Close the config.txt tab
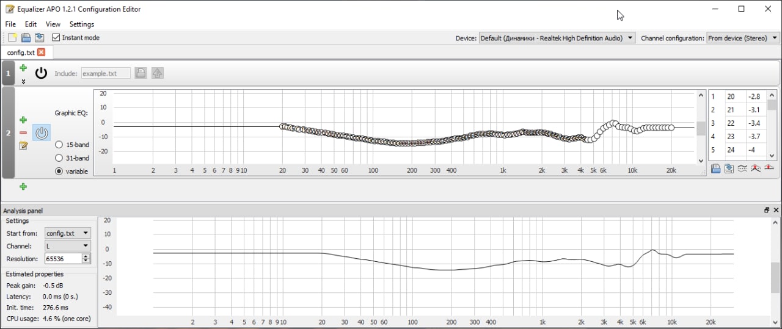The image size is (782, 329). coord(42,52)
